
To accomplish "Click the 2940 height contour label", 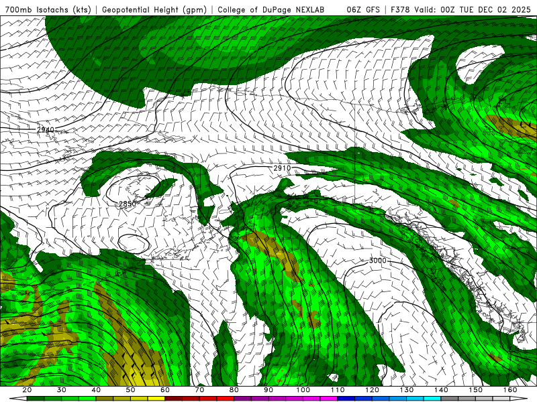I will pos(46,130).
